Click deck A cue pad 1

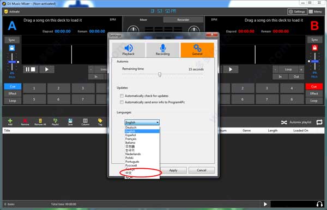point(34,88)
